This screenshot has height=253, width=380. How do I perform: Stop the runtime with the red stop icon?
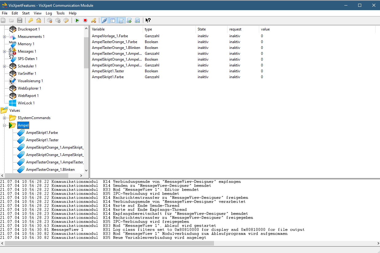tap(85, 20)
